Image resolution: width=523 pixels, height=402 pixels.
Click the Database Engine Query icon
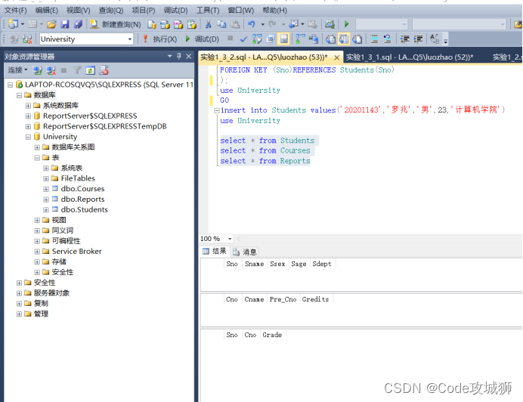click(x=152, y=24)
